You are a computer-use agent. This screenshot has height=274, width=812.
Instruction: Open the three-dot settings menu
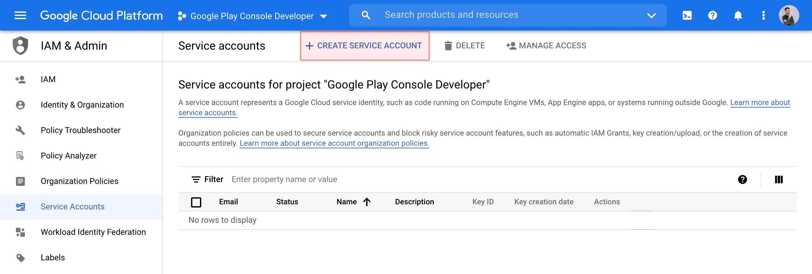pyautogui.click(x=763, y=15)
